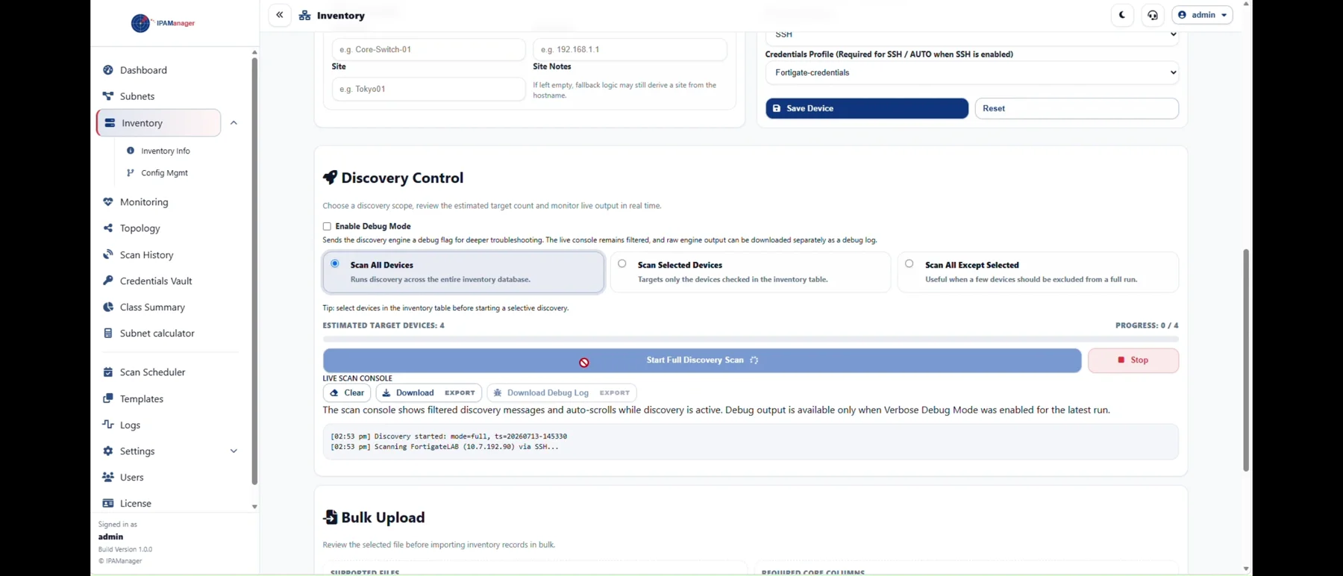Click the Dashboard gauge icon
Image resolution: width=1343 pixels, height=576 pixels.
tap(108, 70)
